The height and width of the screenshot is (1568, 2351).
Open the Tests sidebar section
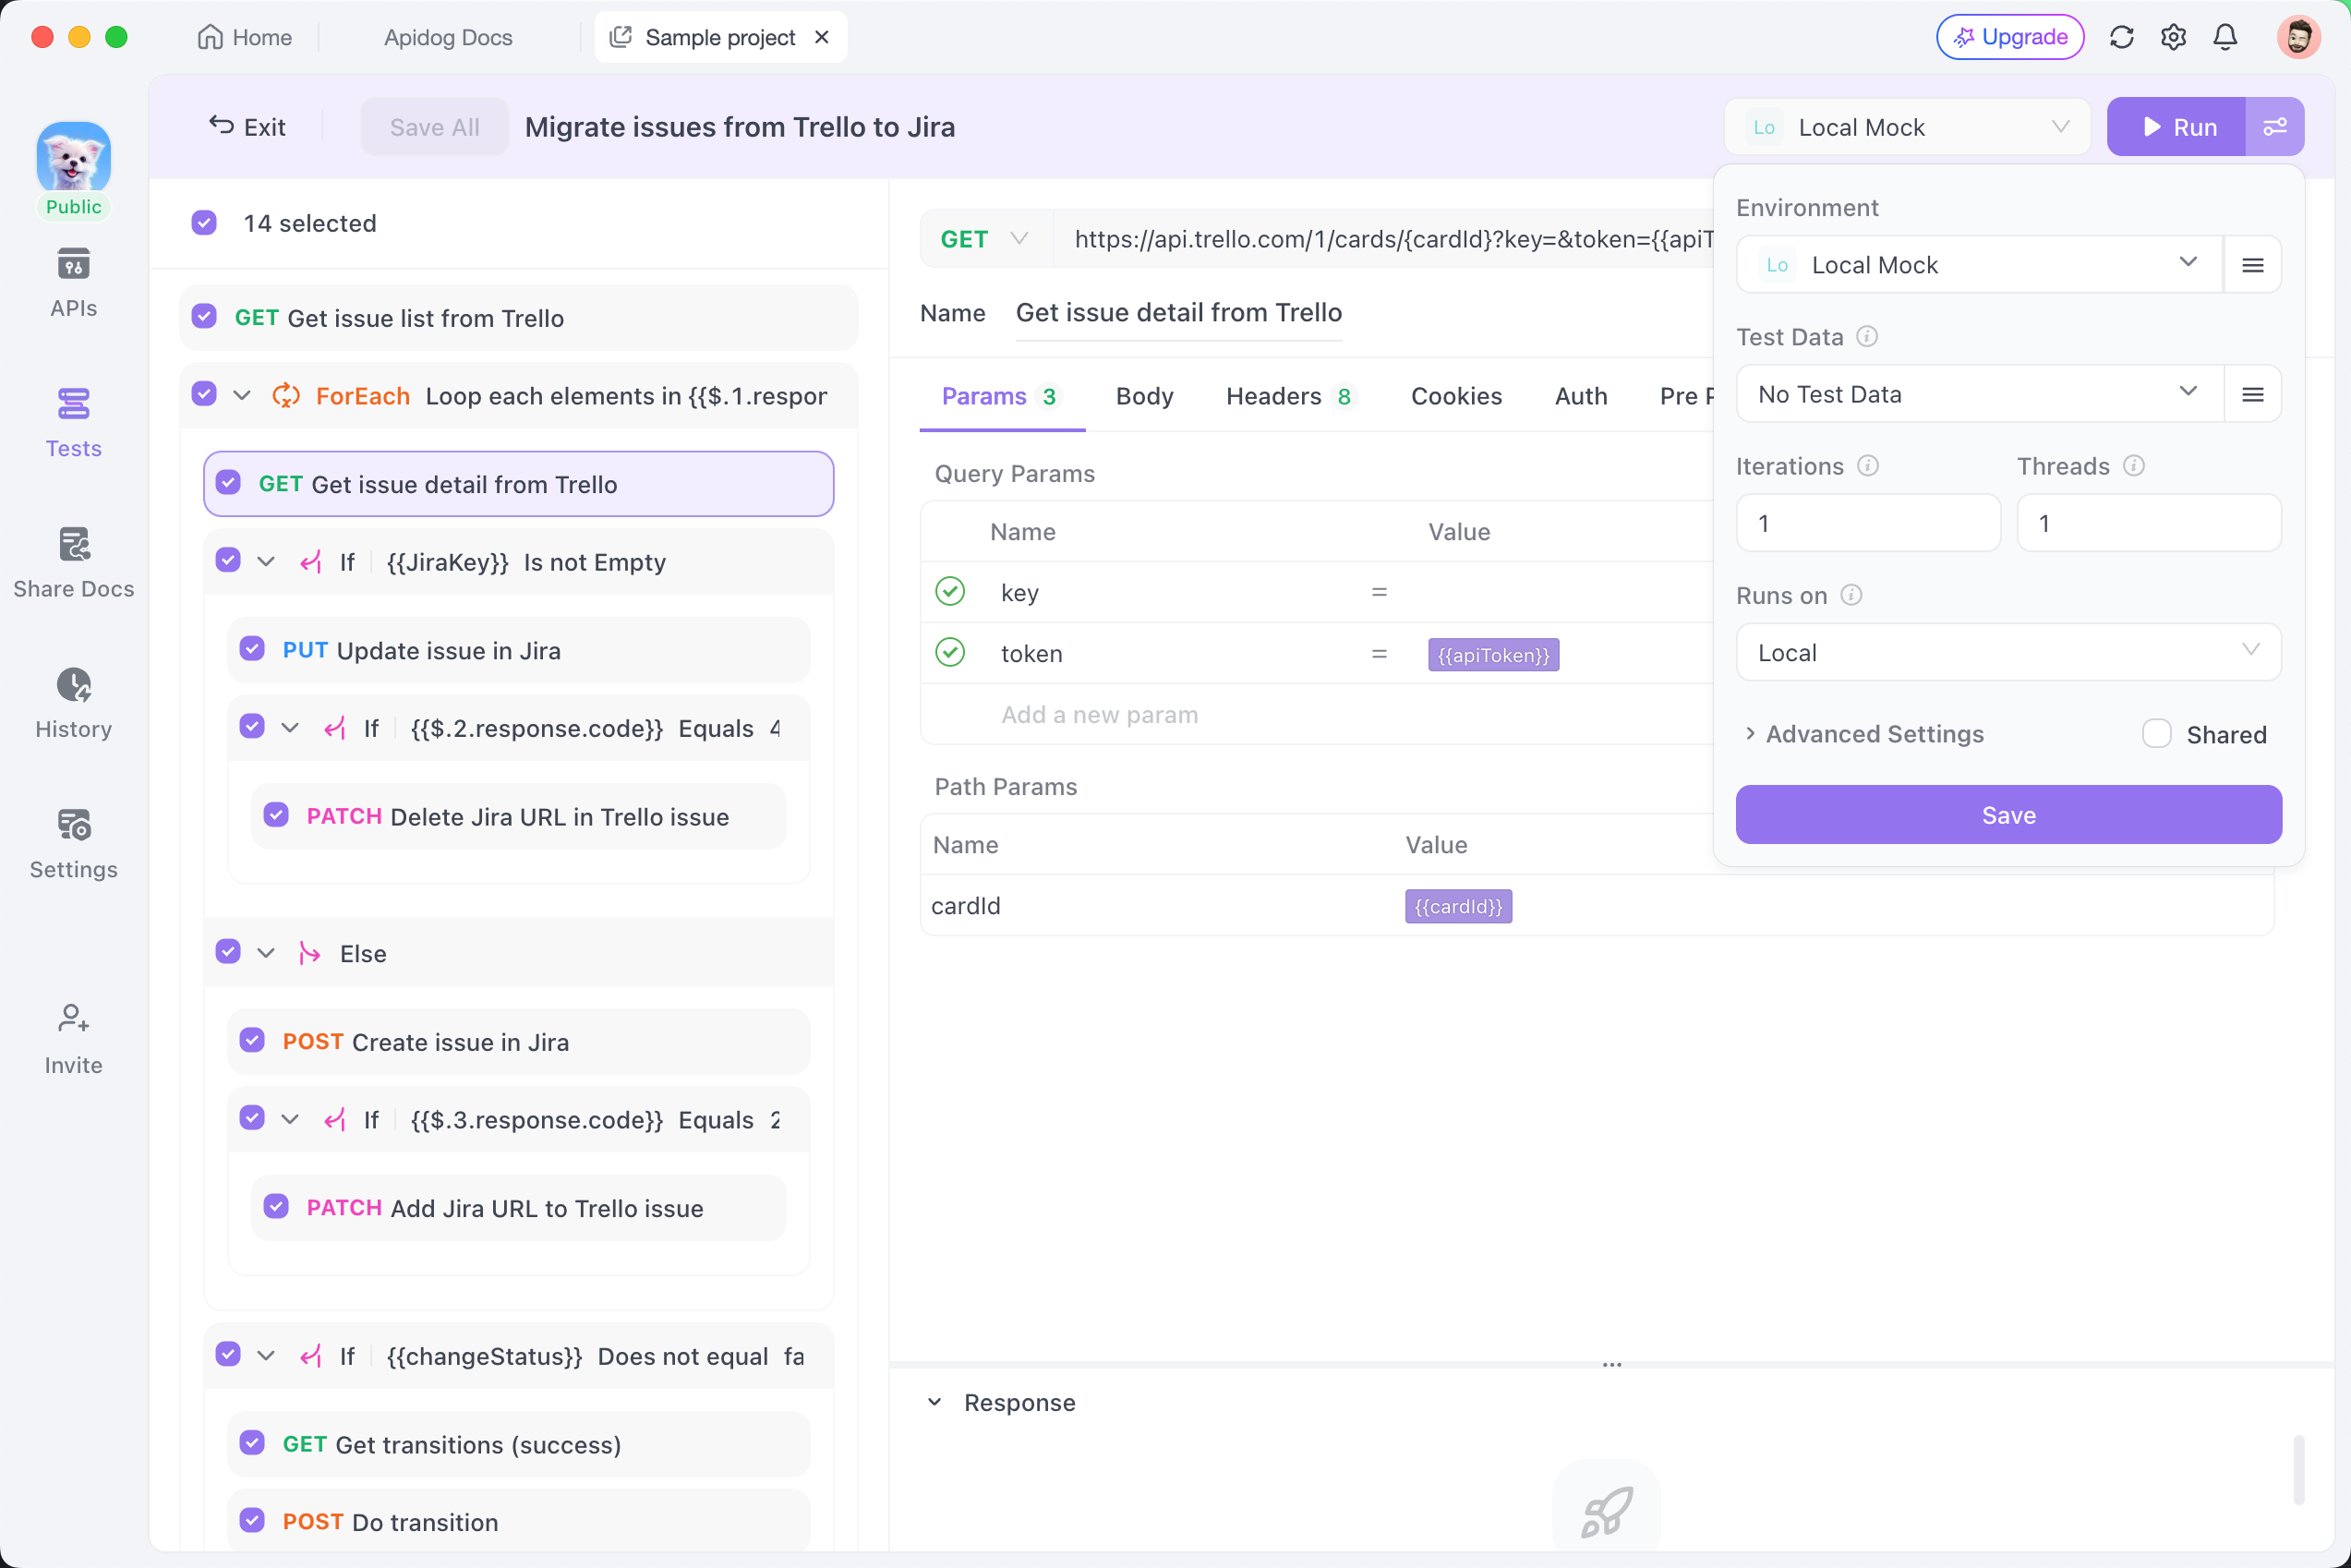73,423
